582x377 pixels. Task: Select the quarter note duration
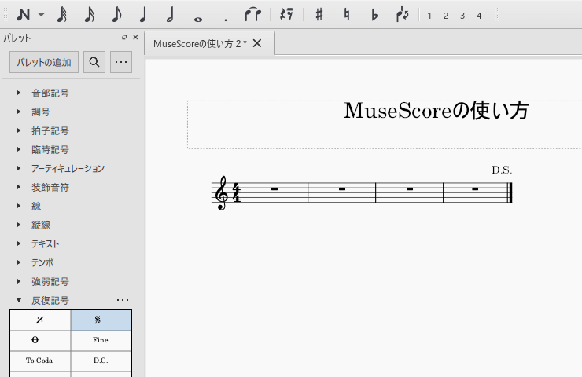pyautogui.click(x=144, y=15)
